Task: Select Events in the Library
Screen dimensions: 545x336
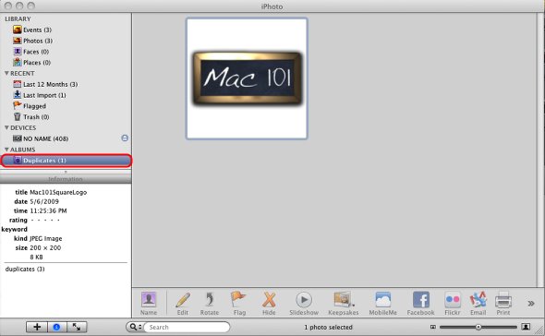Action: [x=32, y=30]
